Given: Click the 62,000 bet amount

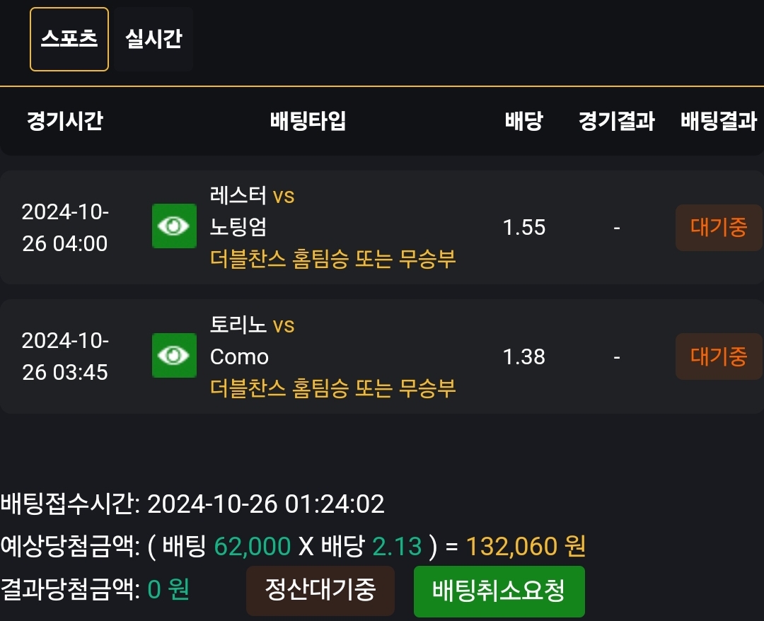Looking at the screenshot, I should (x=252, y=546).
